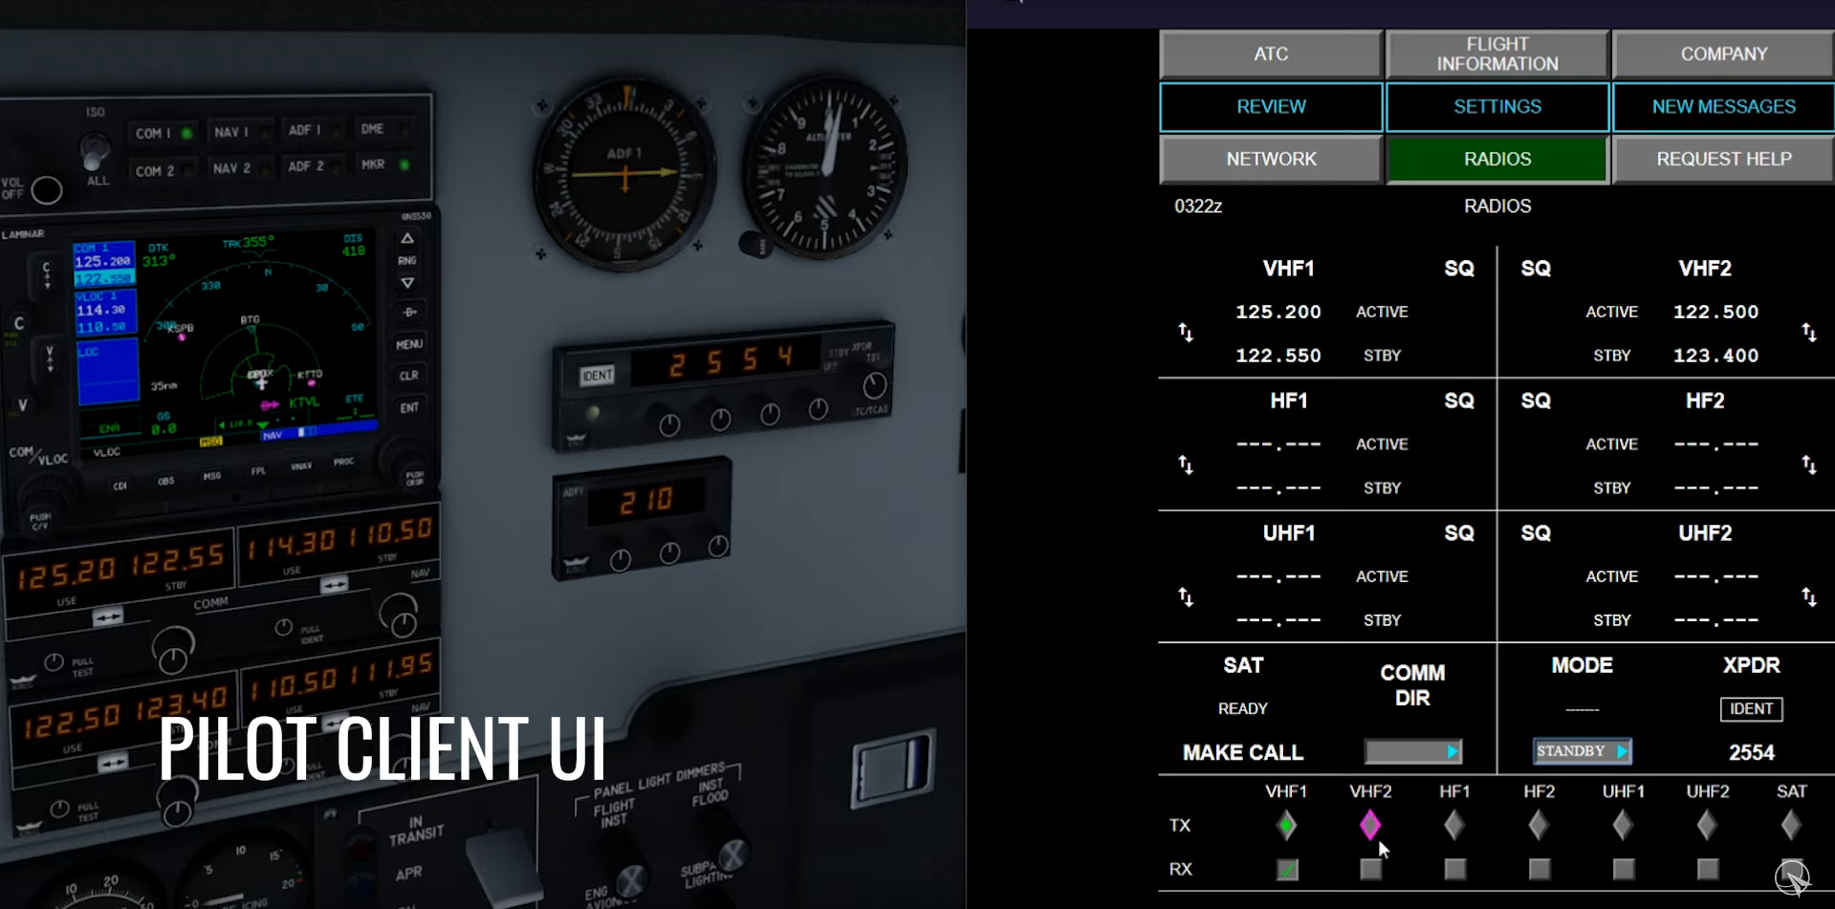
Task: Toggle COM 2 on audio panel
Action: coord(163,171)
